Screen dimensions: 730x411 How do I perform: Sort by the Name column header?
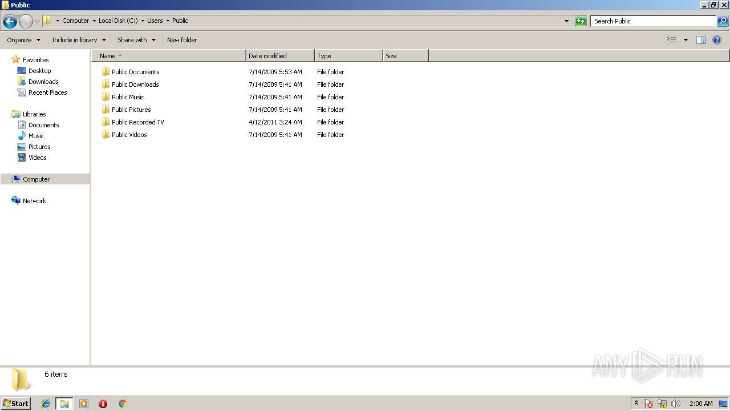(169, 56)
